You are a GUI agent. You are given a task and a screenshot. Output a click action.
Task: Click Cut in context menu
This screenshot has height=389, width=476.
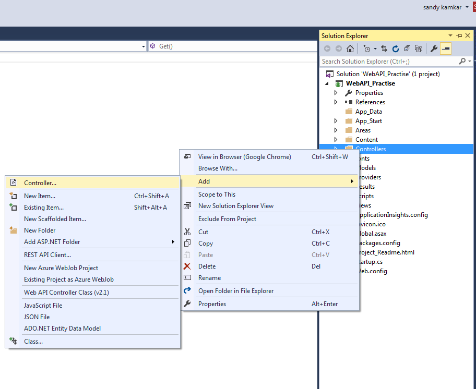269,232
